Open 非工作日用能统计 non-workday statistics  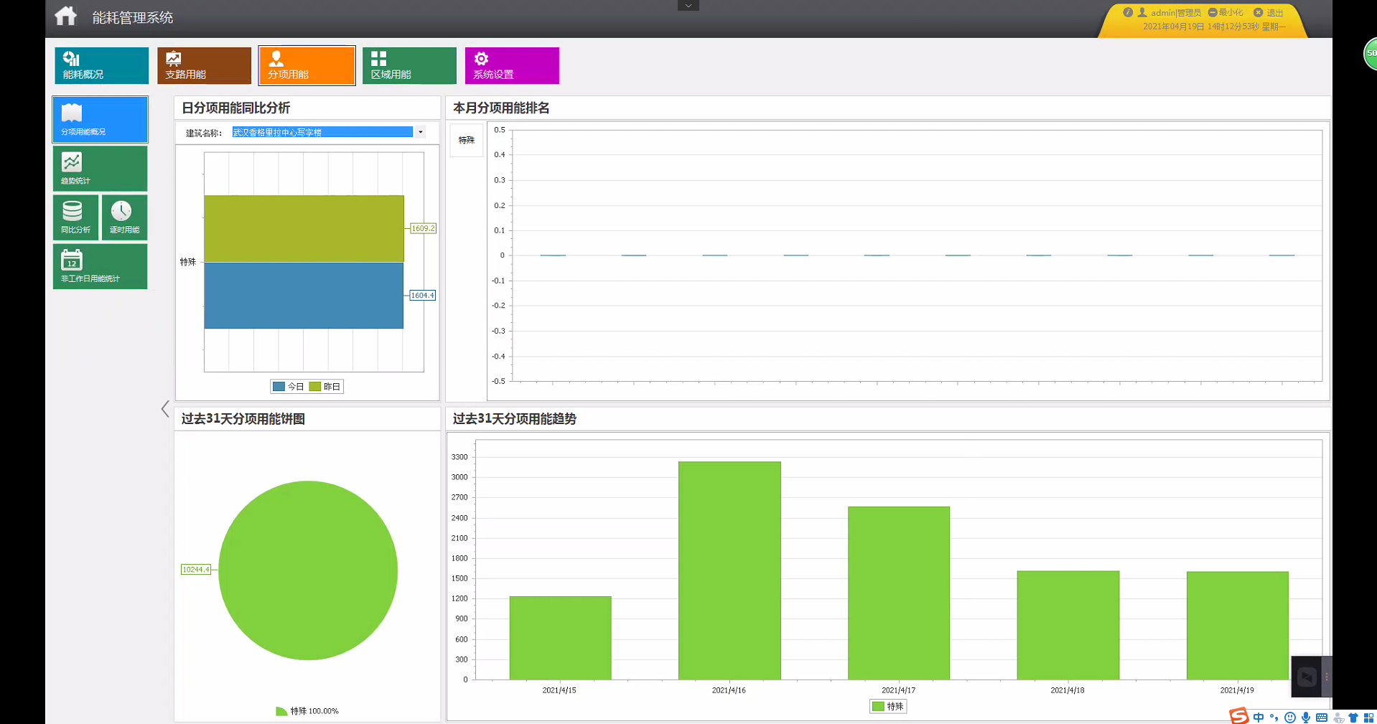100,266
